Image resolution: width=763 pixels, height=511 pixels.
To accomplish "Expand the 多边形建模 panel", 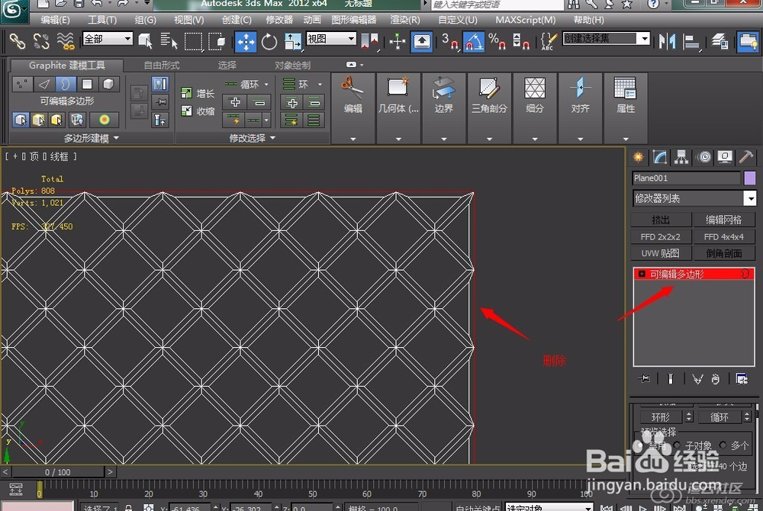I will [x=92, y=138].
